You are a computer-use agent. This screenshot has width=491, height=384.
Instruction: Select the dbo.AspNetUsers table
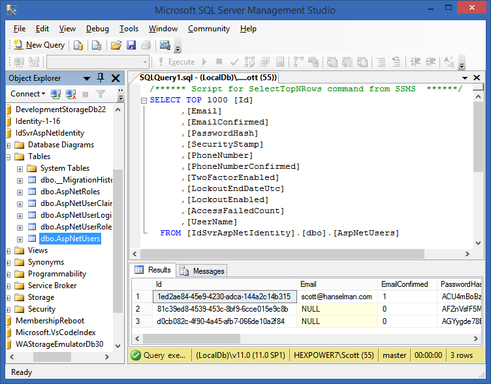[70, 239]
